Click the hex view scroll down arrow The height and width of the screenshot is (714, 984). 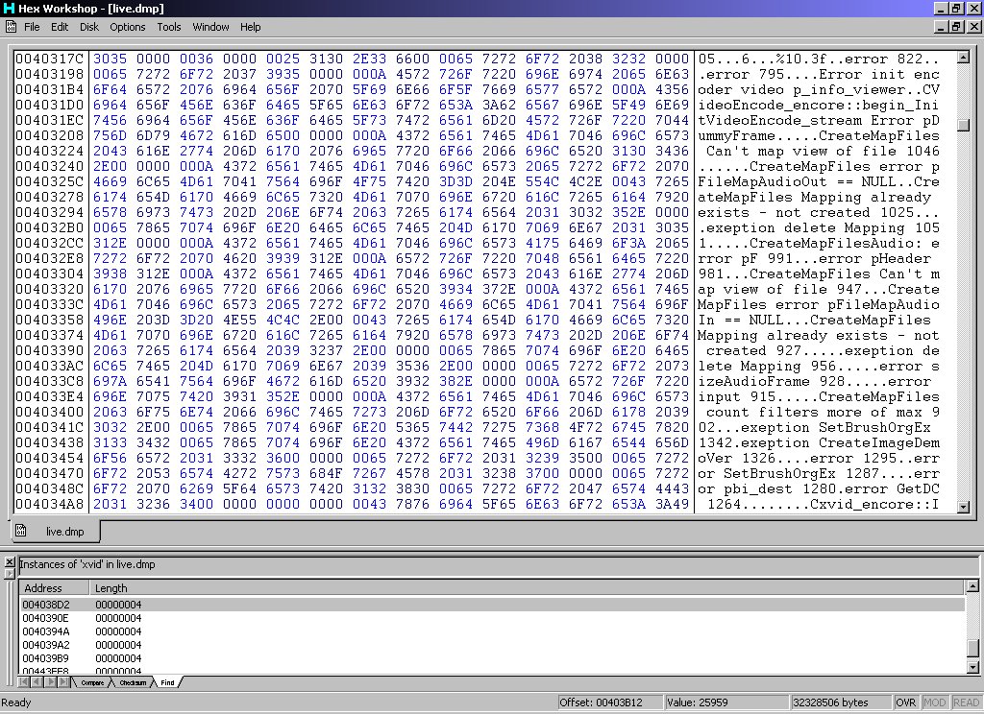[963, 507]
